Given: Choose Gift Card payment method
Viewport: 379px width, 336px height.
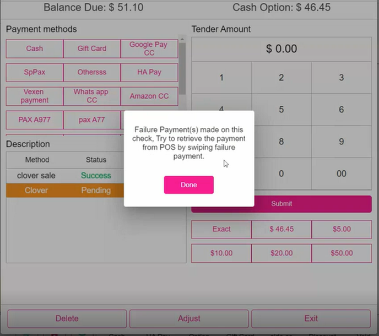Looking at the screenshot, I should pos(91,48).
